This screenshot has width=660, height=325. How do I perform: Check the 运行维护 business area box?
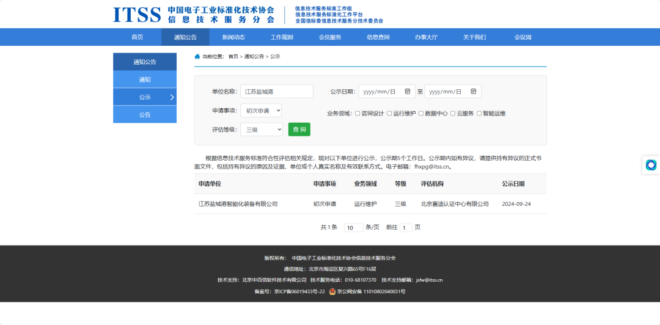tap(389, 113)
